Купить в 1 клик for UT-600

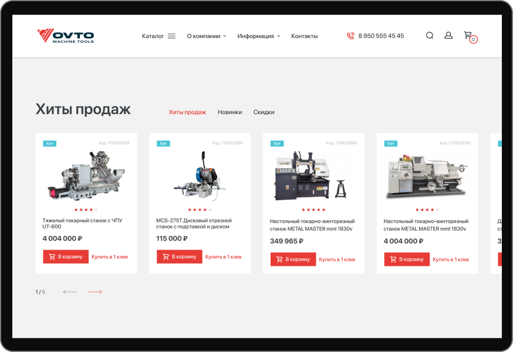110,257
